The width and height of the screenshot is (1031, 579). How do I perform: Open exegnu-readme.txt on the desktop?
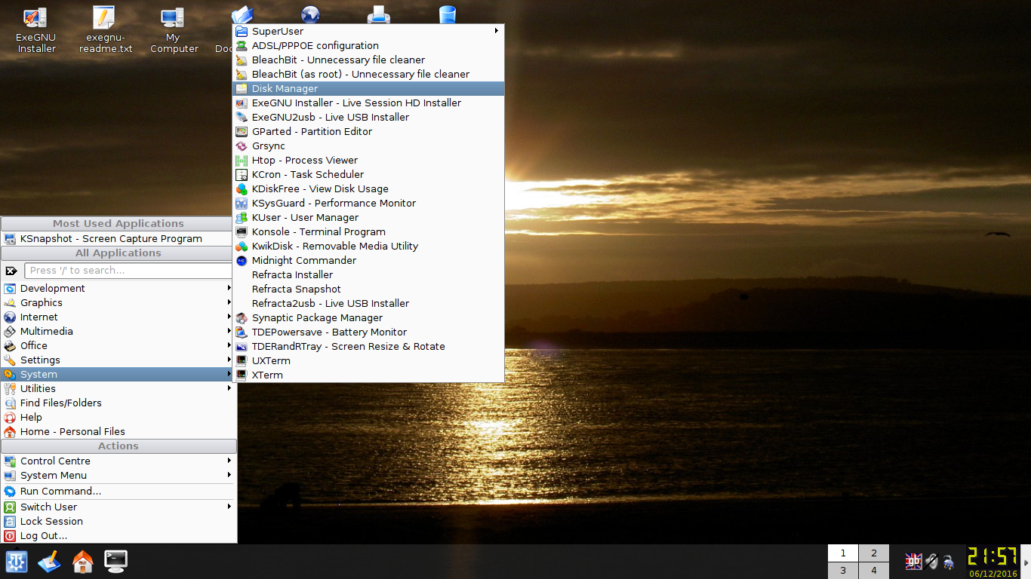105,30
